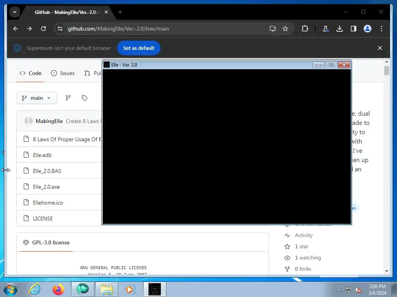The width and height of the screenshot is (397, 297).
Task: Toggle the browser side panel icon
Action: point(354,29)
